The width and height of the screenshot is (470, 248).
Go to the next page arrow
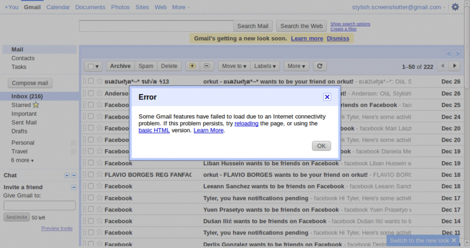click(454, 66)
